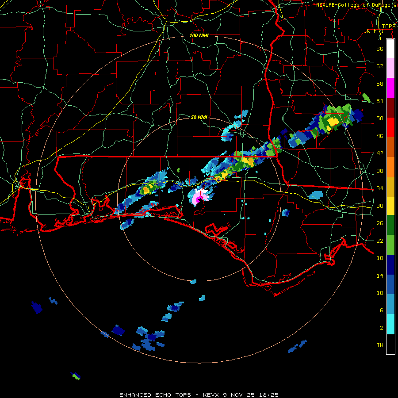This screenshot has width=398, height=398.
Task: Click the navy blue legend swatch
Action: coord(390,265)
